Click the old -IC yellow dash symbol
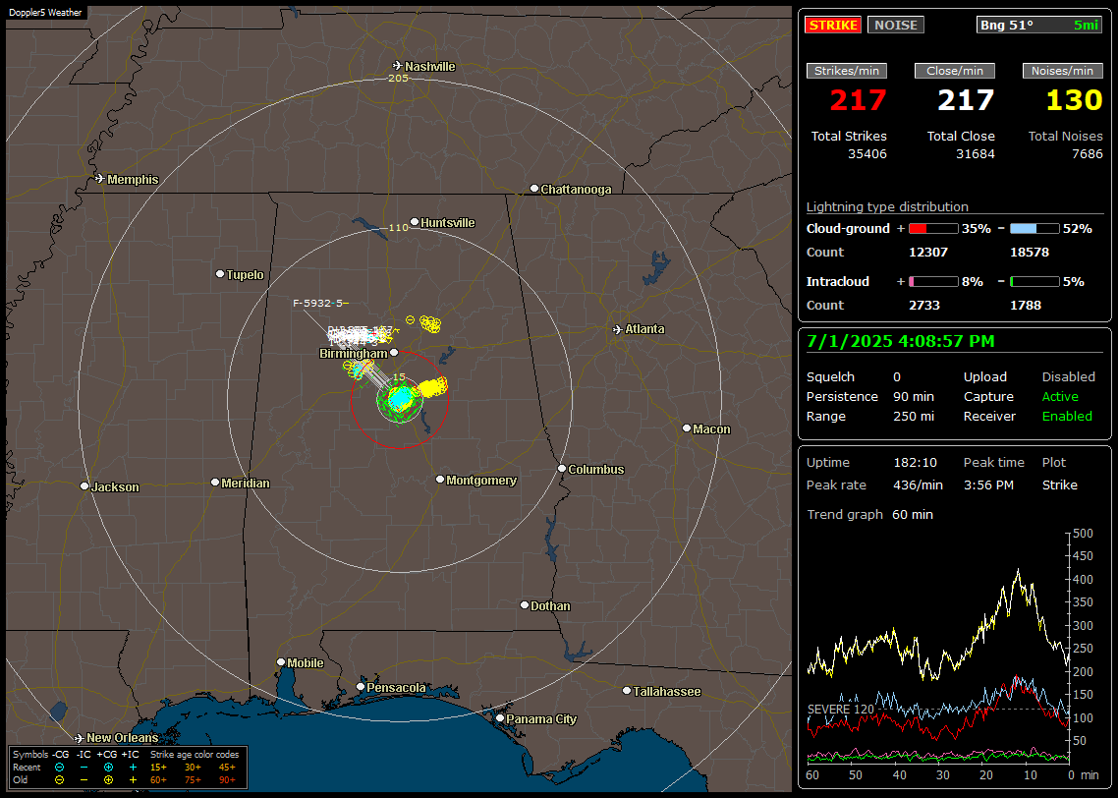1118x798 pixels. 84,780
